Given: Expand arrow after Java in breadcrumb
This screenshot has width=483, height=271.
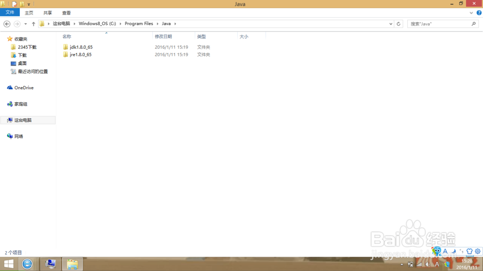Looking at the screenshot, I should click(x=175, y=24).
